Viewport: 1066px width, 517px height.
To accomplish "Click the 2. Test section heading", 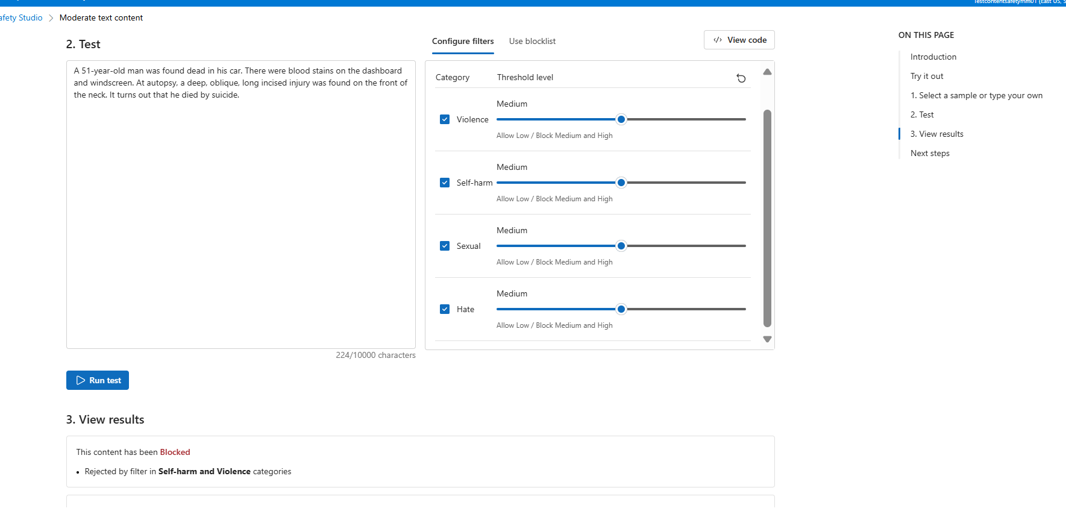I will pos(83,44).
